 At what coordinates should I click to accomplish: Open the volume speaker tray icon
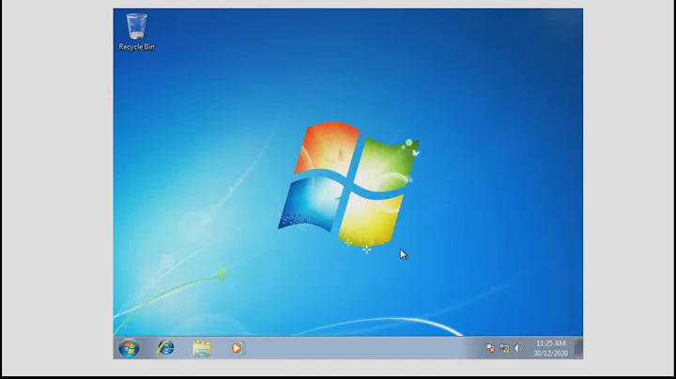pyautogui.click(x=518, y=348)
